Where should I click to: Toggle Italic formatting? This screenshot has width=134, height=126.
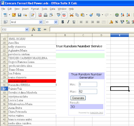pos(68,22)
